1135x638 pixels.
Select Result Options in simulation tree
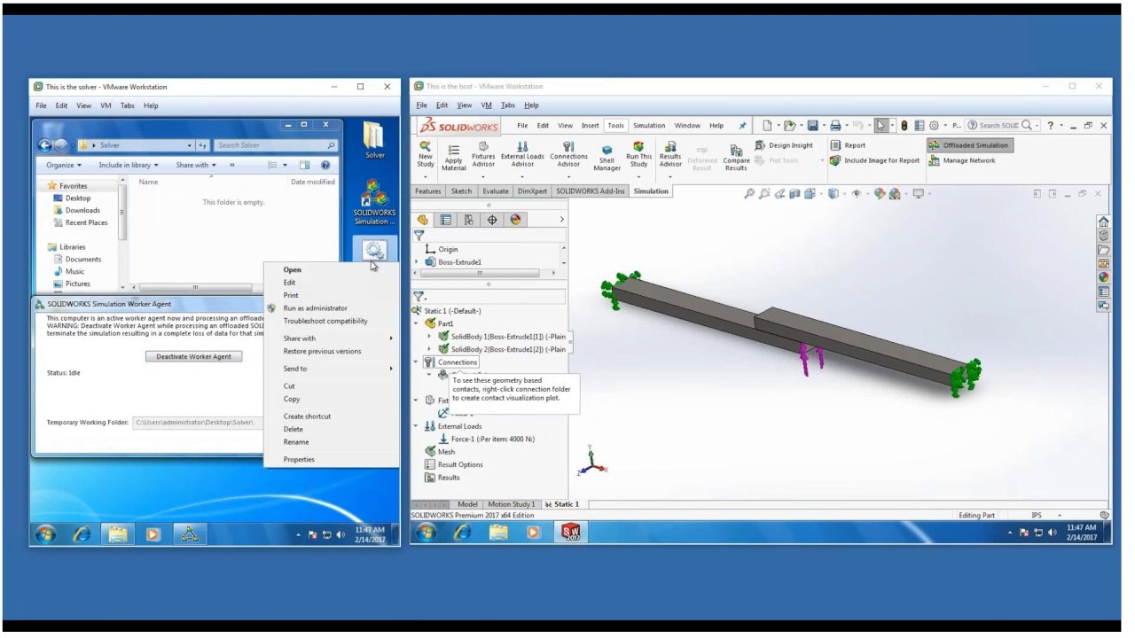(454, 464)
